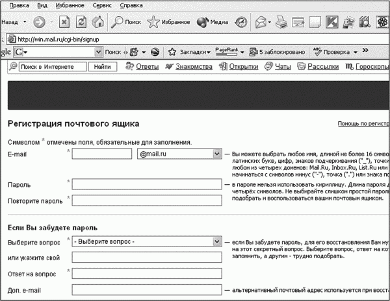This screenshot has height=301, width=390.
Task: Open the Избранное menu
Action: click(x=70, y=5)
